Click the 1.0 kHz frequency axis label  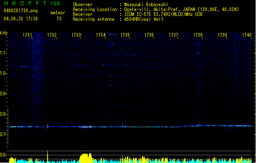(3, 73)
